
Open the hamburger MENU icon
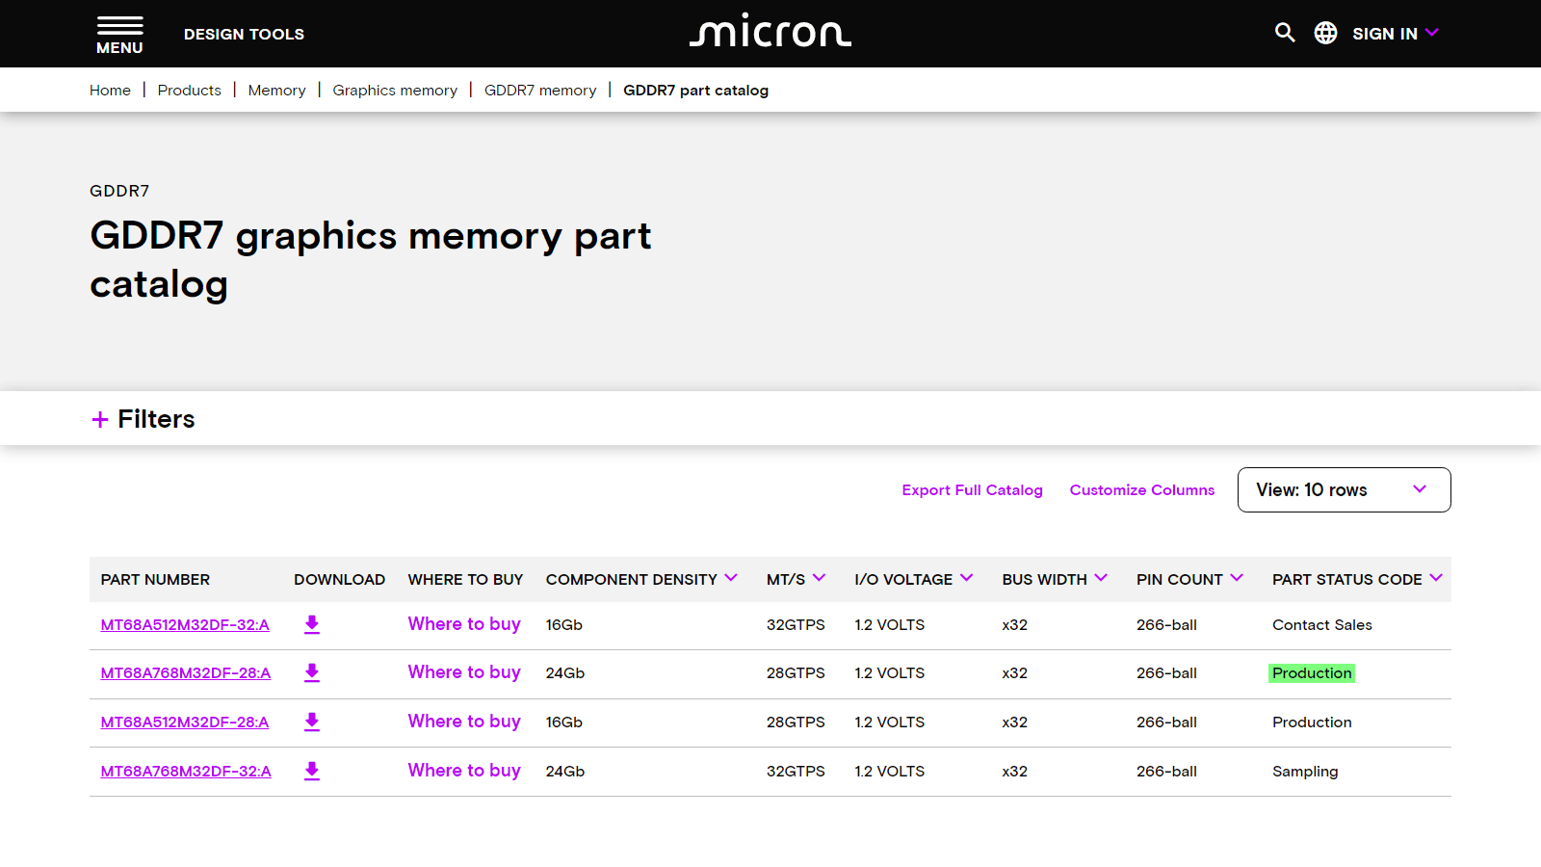tap(119, 35)
